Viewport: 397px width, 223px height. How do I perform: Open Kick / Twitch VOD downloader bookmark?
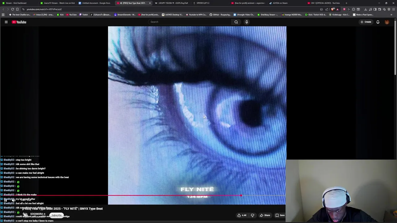coord(316,15)
